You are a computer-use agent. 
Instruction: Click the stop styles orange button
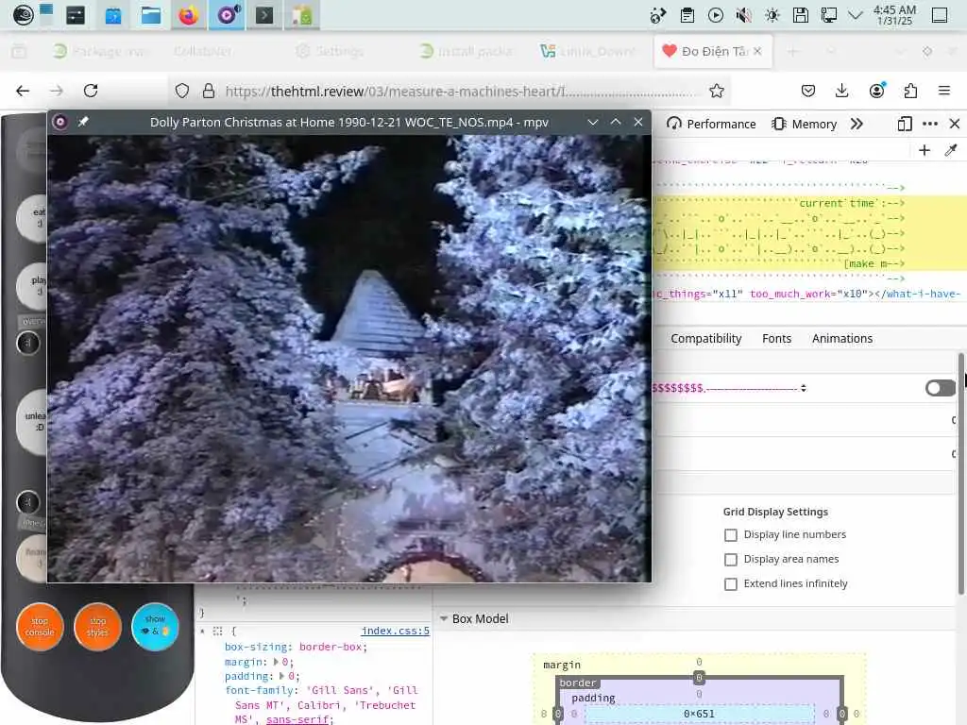(97, 627)
